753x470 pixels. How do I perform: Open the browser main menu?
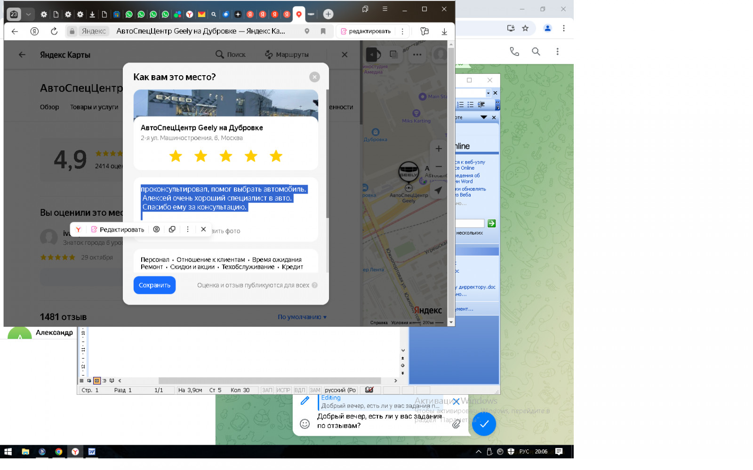tap(385, 9)
